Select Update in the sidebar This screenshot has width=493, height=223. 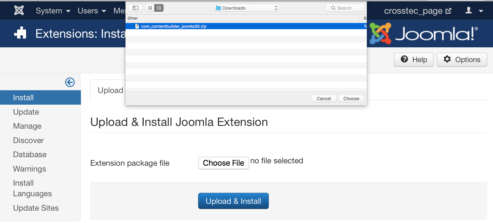(26, 112)
